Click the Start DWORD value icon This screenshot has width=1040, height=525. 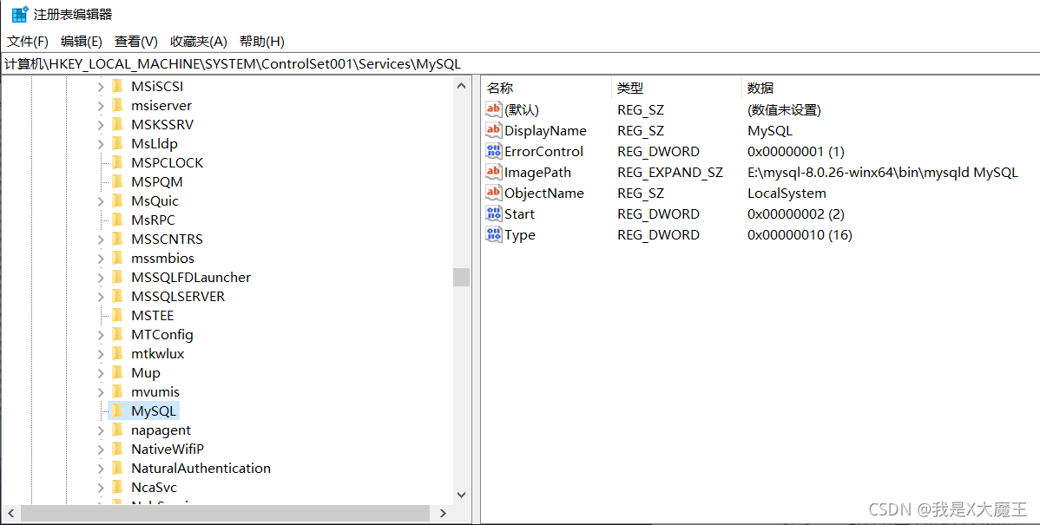pyautogui.click(x=493, y=213)
